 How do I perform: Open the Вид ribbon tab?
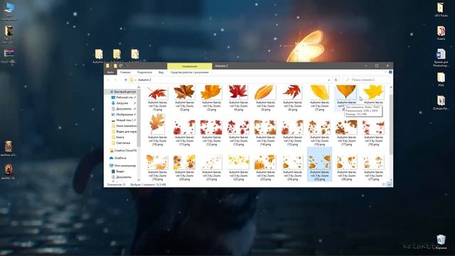(x=161, y=73)
